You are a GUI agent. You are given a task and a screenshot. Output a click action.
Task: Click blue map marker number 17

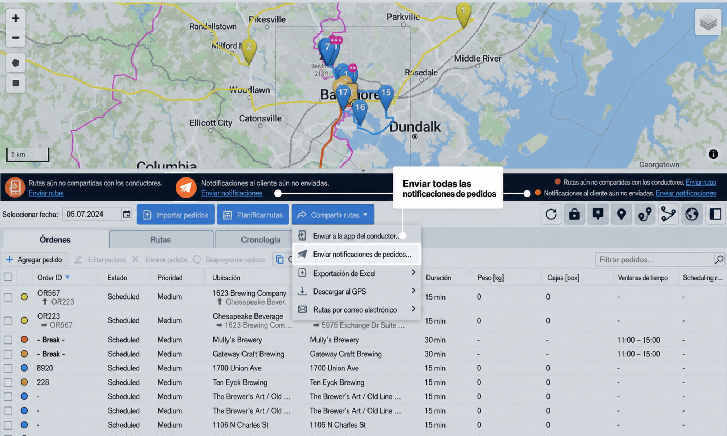tap(343, 96)
